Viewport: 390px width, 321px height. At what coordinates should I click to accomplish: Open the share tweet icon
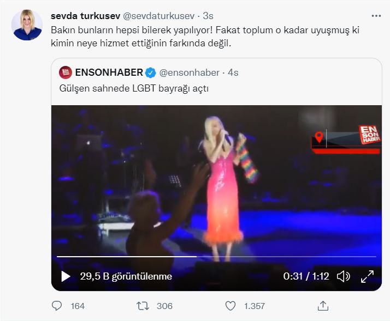(323, 306)
